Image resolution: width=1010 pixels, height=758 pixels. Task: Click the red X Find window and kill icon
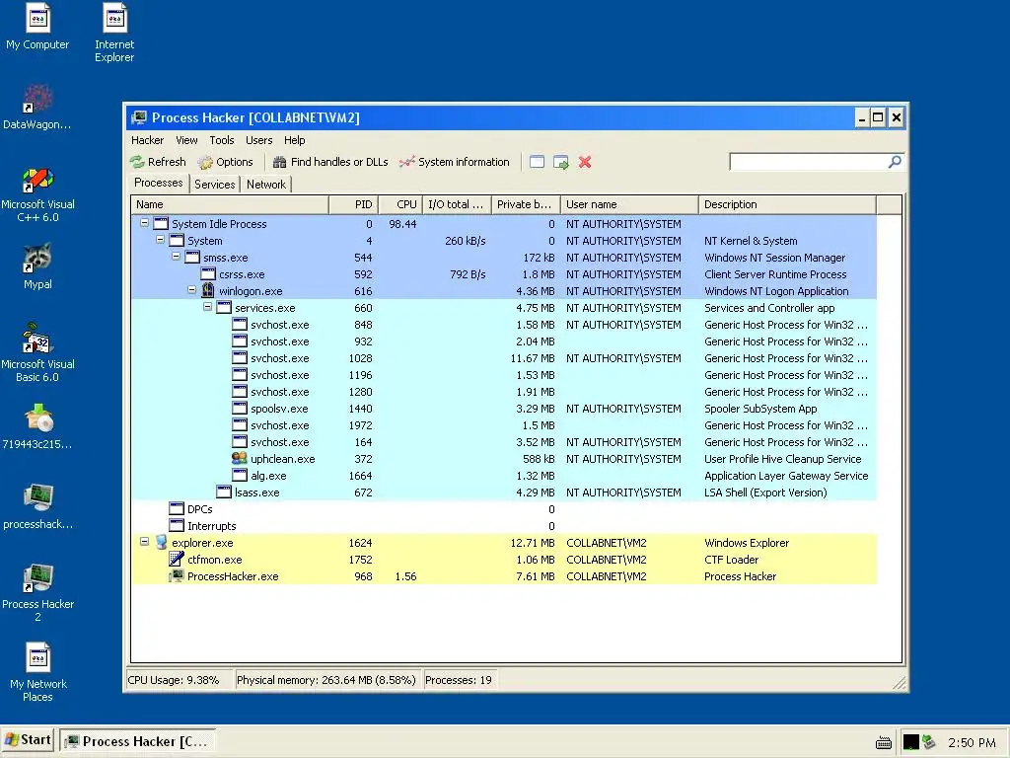[585, 163]
